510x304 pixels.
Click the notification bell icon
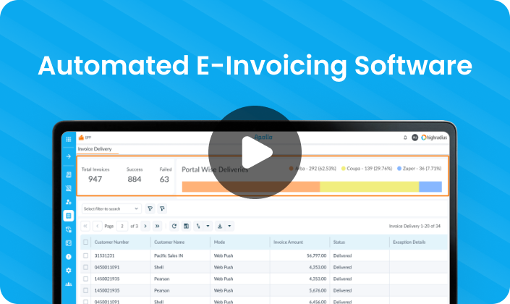click(404, 137)
